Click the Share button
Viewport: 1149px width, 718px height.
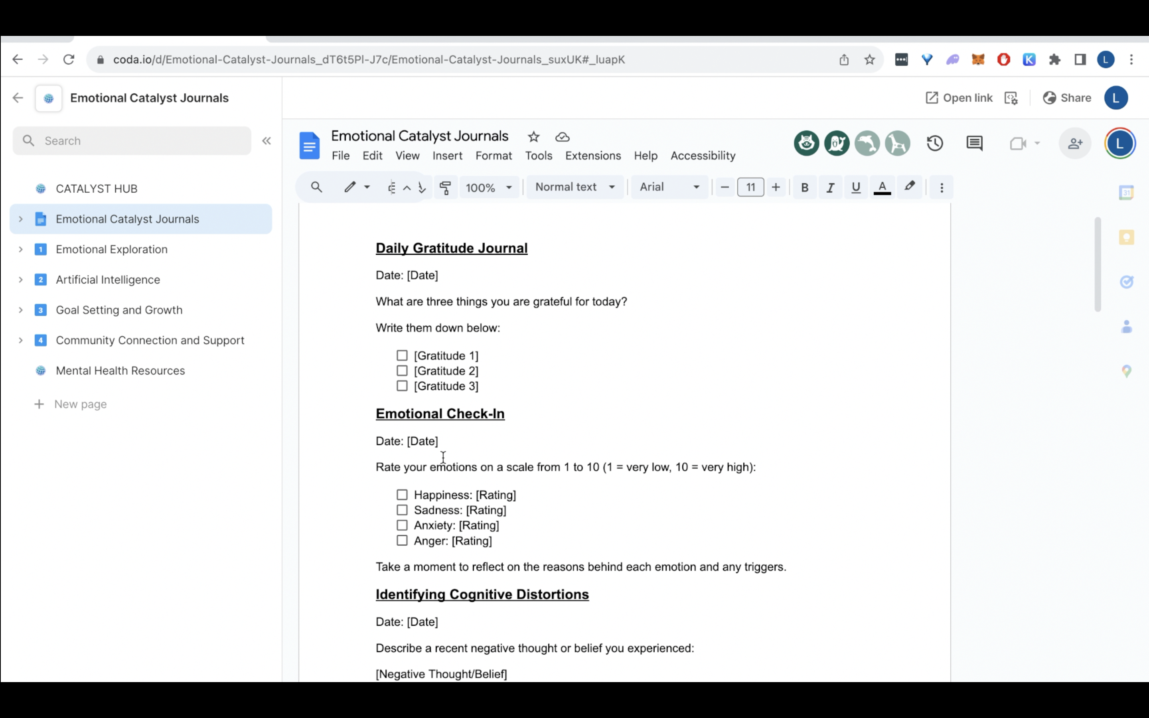point(1066,98)
